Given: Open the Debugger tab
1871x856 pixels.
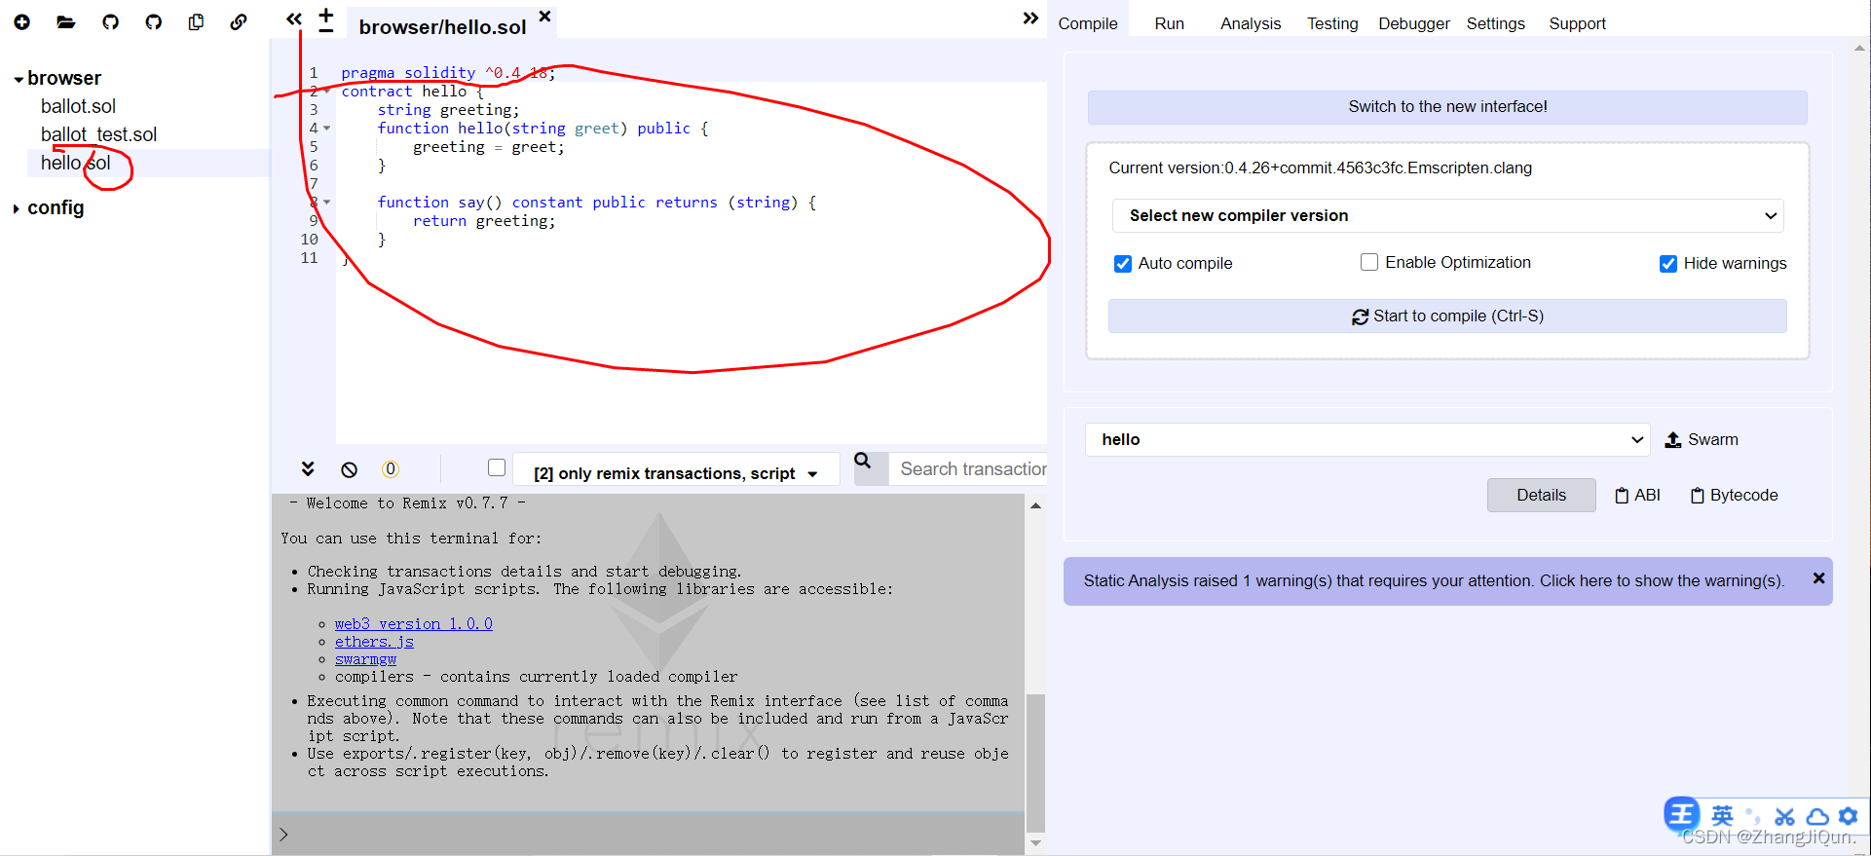Looking at the screenshot, I should pos(1413,23).
